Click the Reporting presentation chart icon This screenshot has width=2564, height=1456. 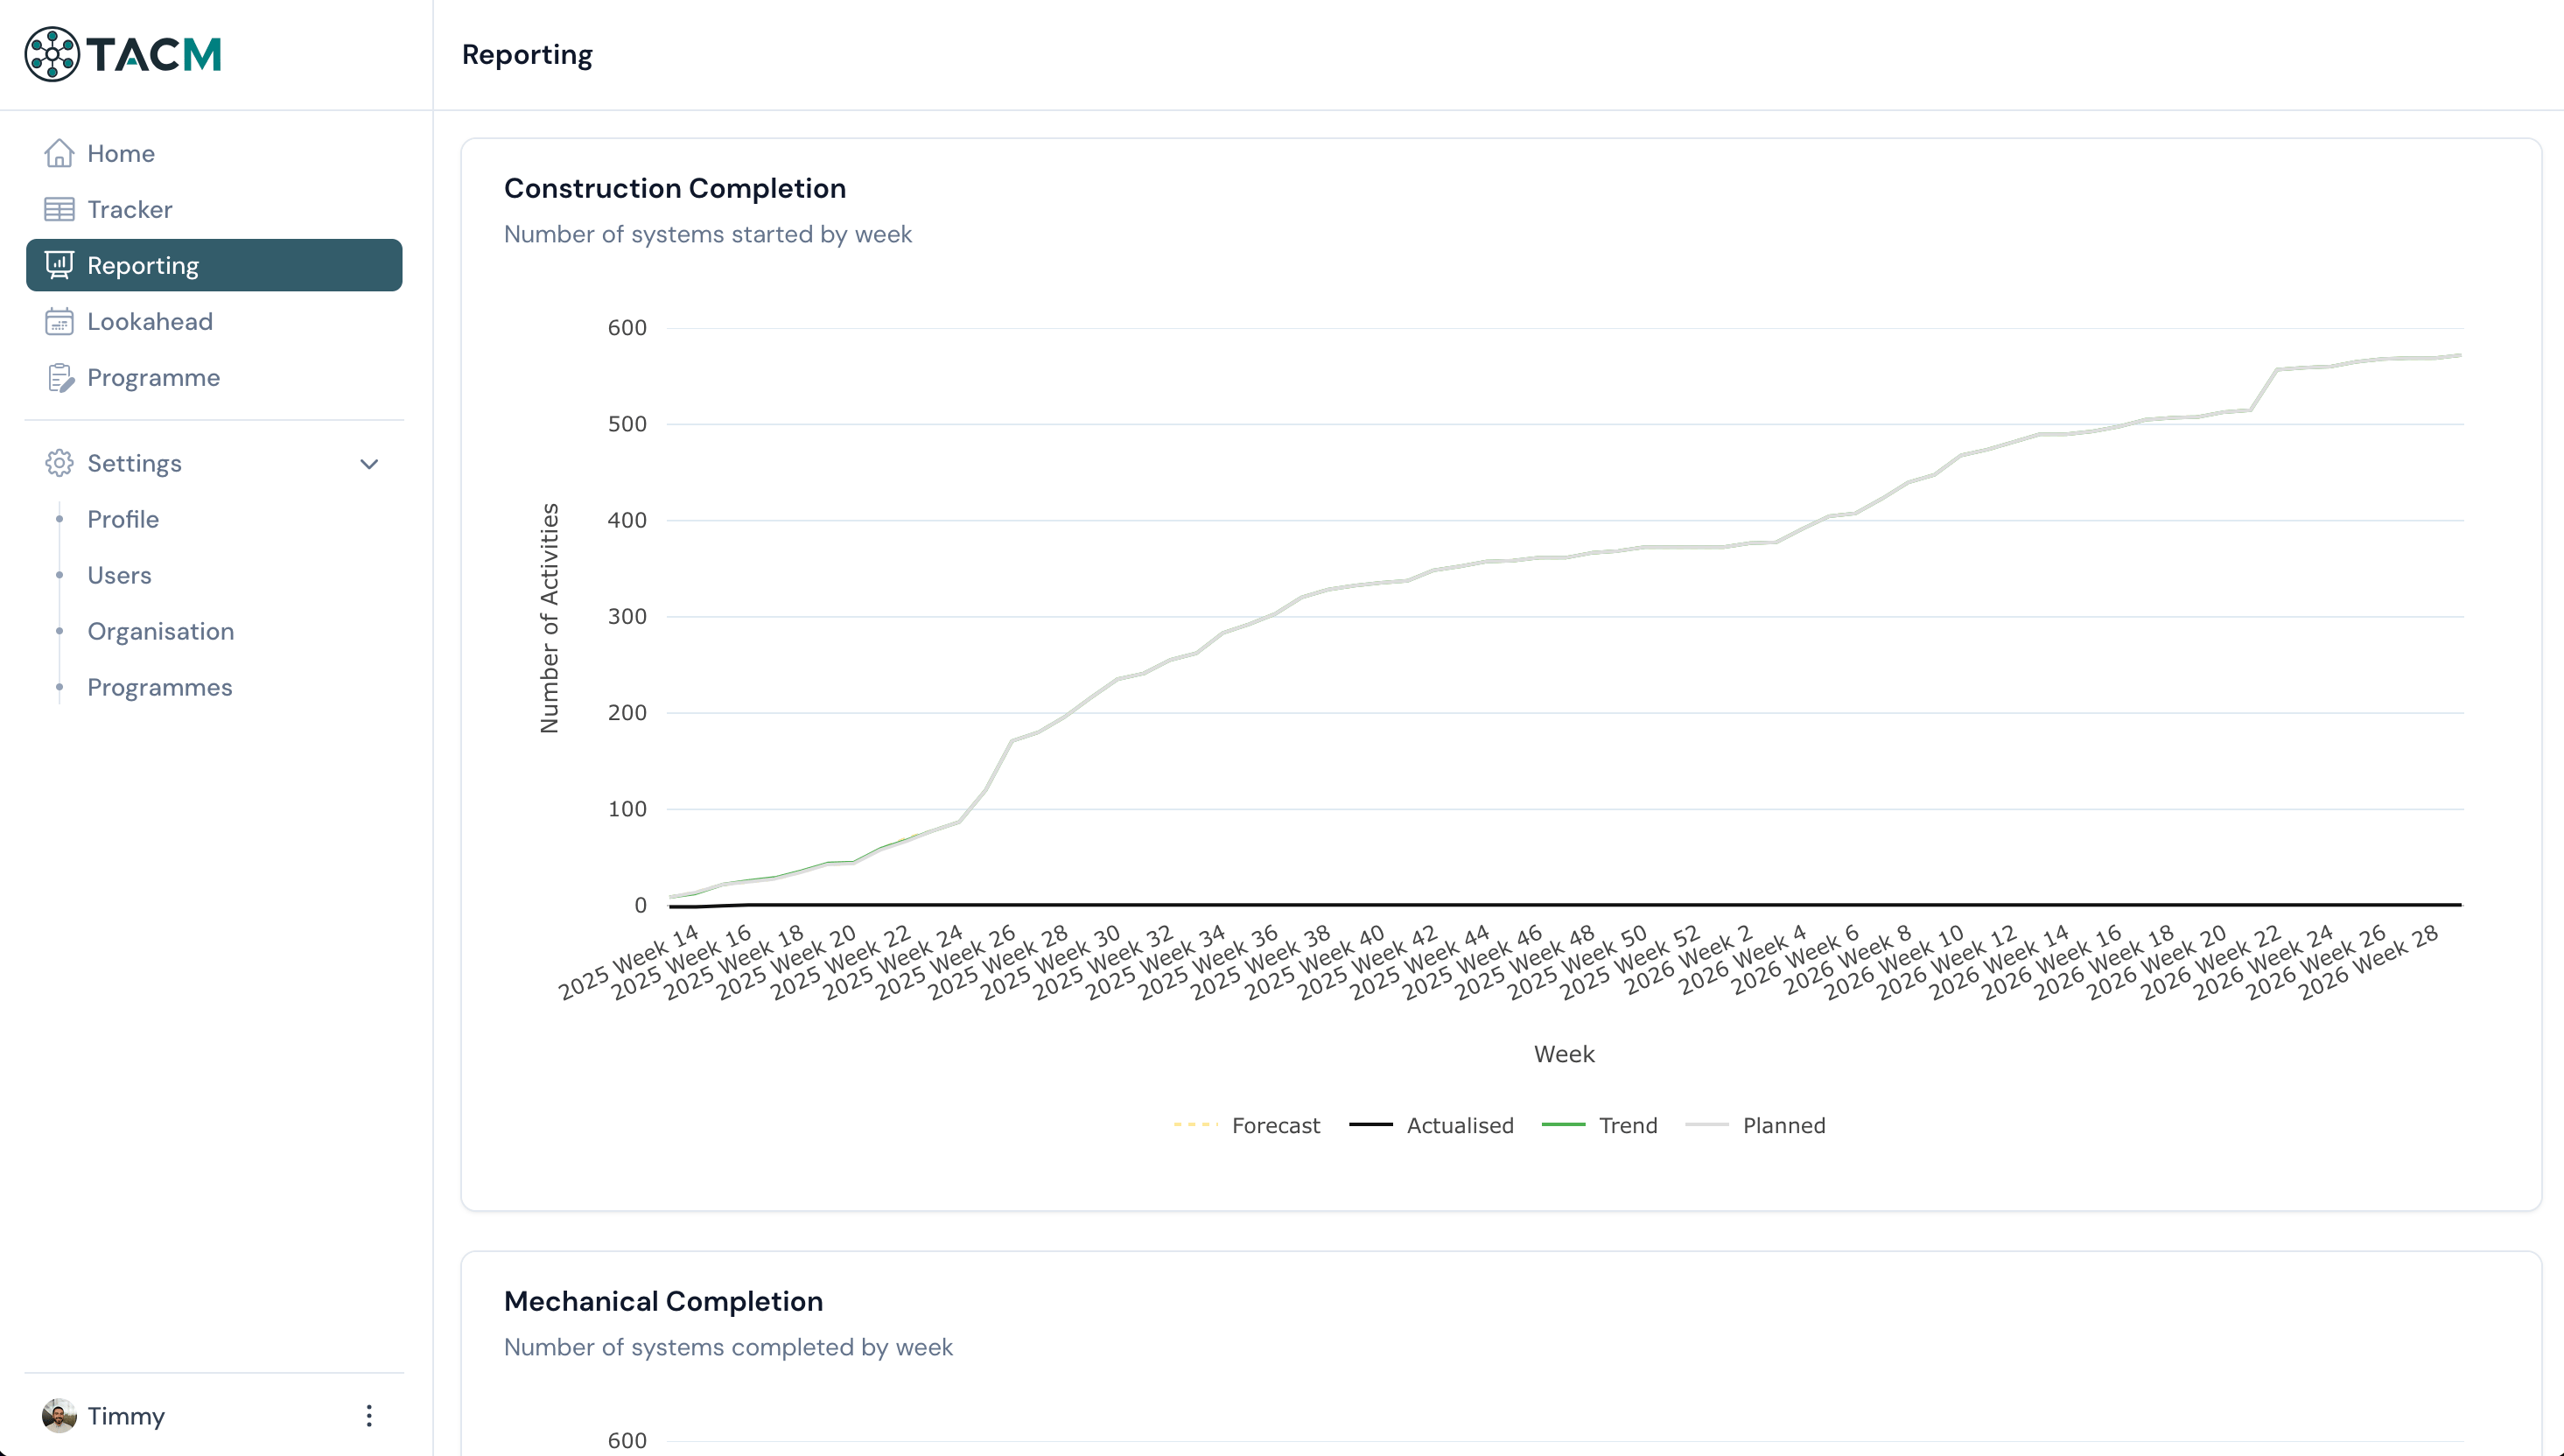[59, 265]
